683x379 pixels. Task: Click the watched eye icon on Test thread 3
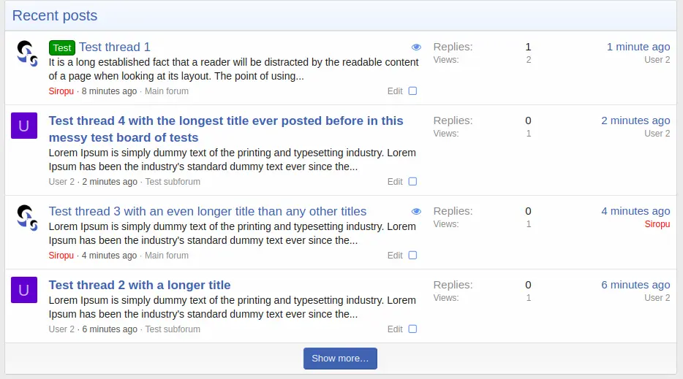point(416,212)
